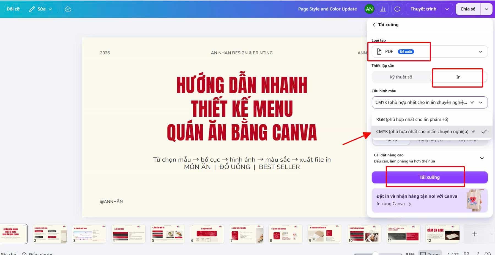Open the Đổi cỡ resize menu

[13, 9]
